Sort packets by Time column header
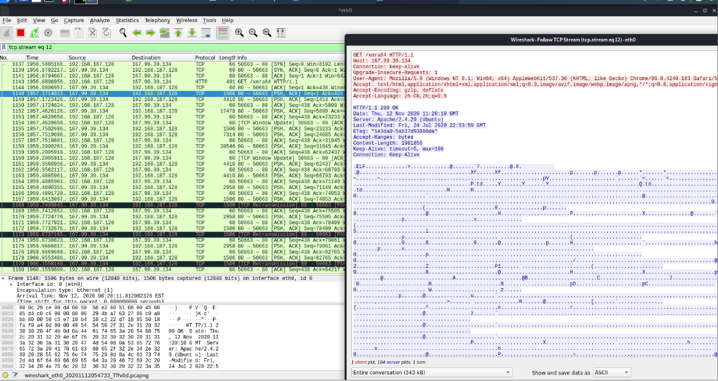Screen dimensions: 718x381 [46, 57]
